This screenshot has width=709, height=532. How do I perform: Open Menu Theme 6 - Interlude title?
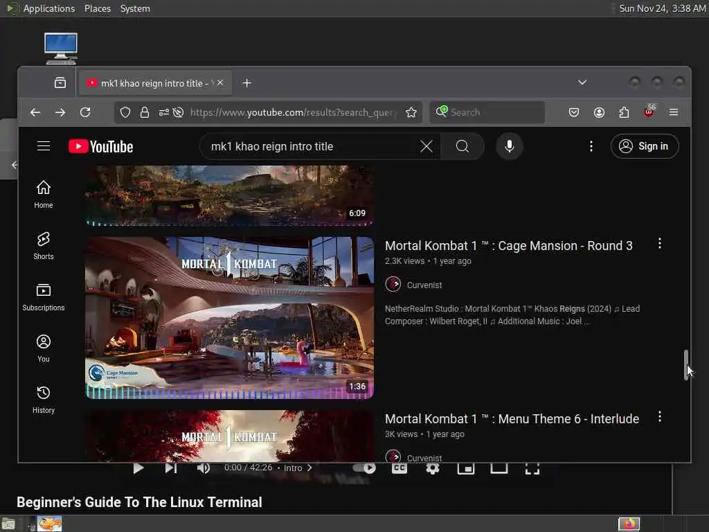(x=512, y=419)
